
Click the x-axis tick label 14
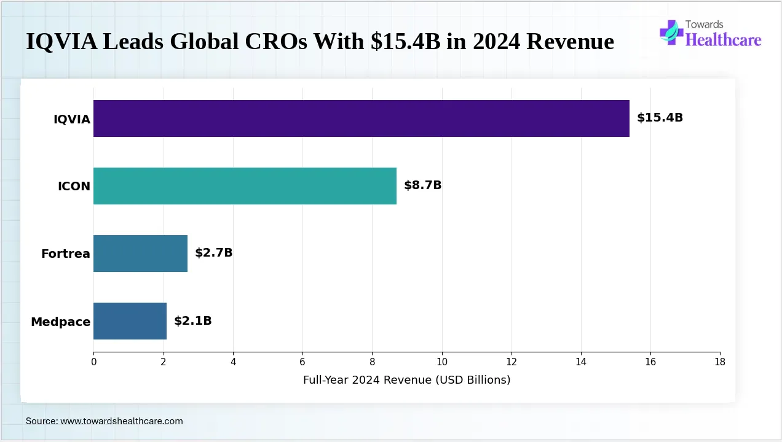[x=581, y=362]
